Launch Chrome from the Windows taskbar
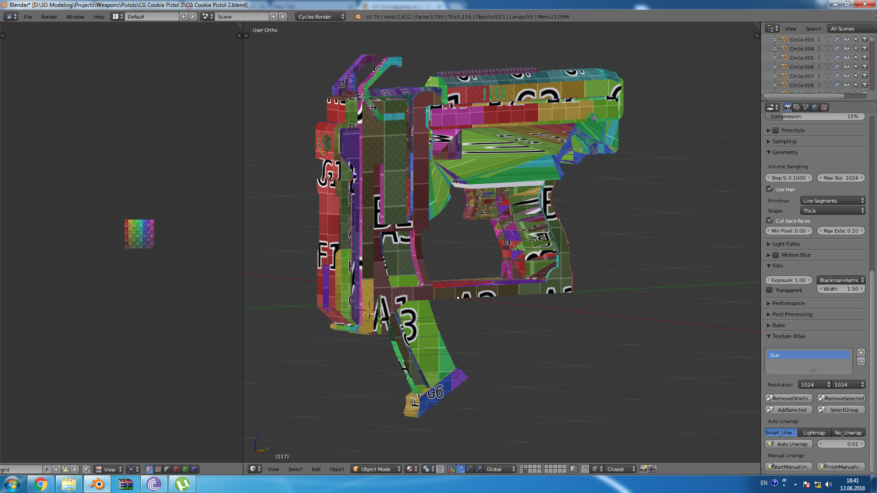Screen dimensions: 877x493 41,484
